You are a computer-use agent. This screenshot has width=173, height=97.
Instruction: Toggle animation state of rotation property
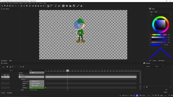tap(30, 88)
